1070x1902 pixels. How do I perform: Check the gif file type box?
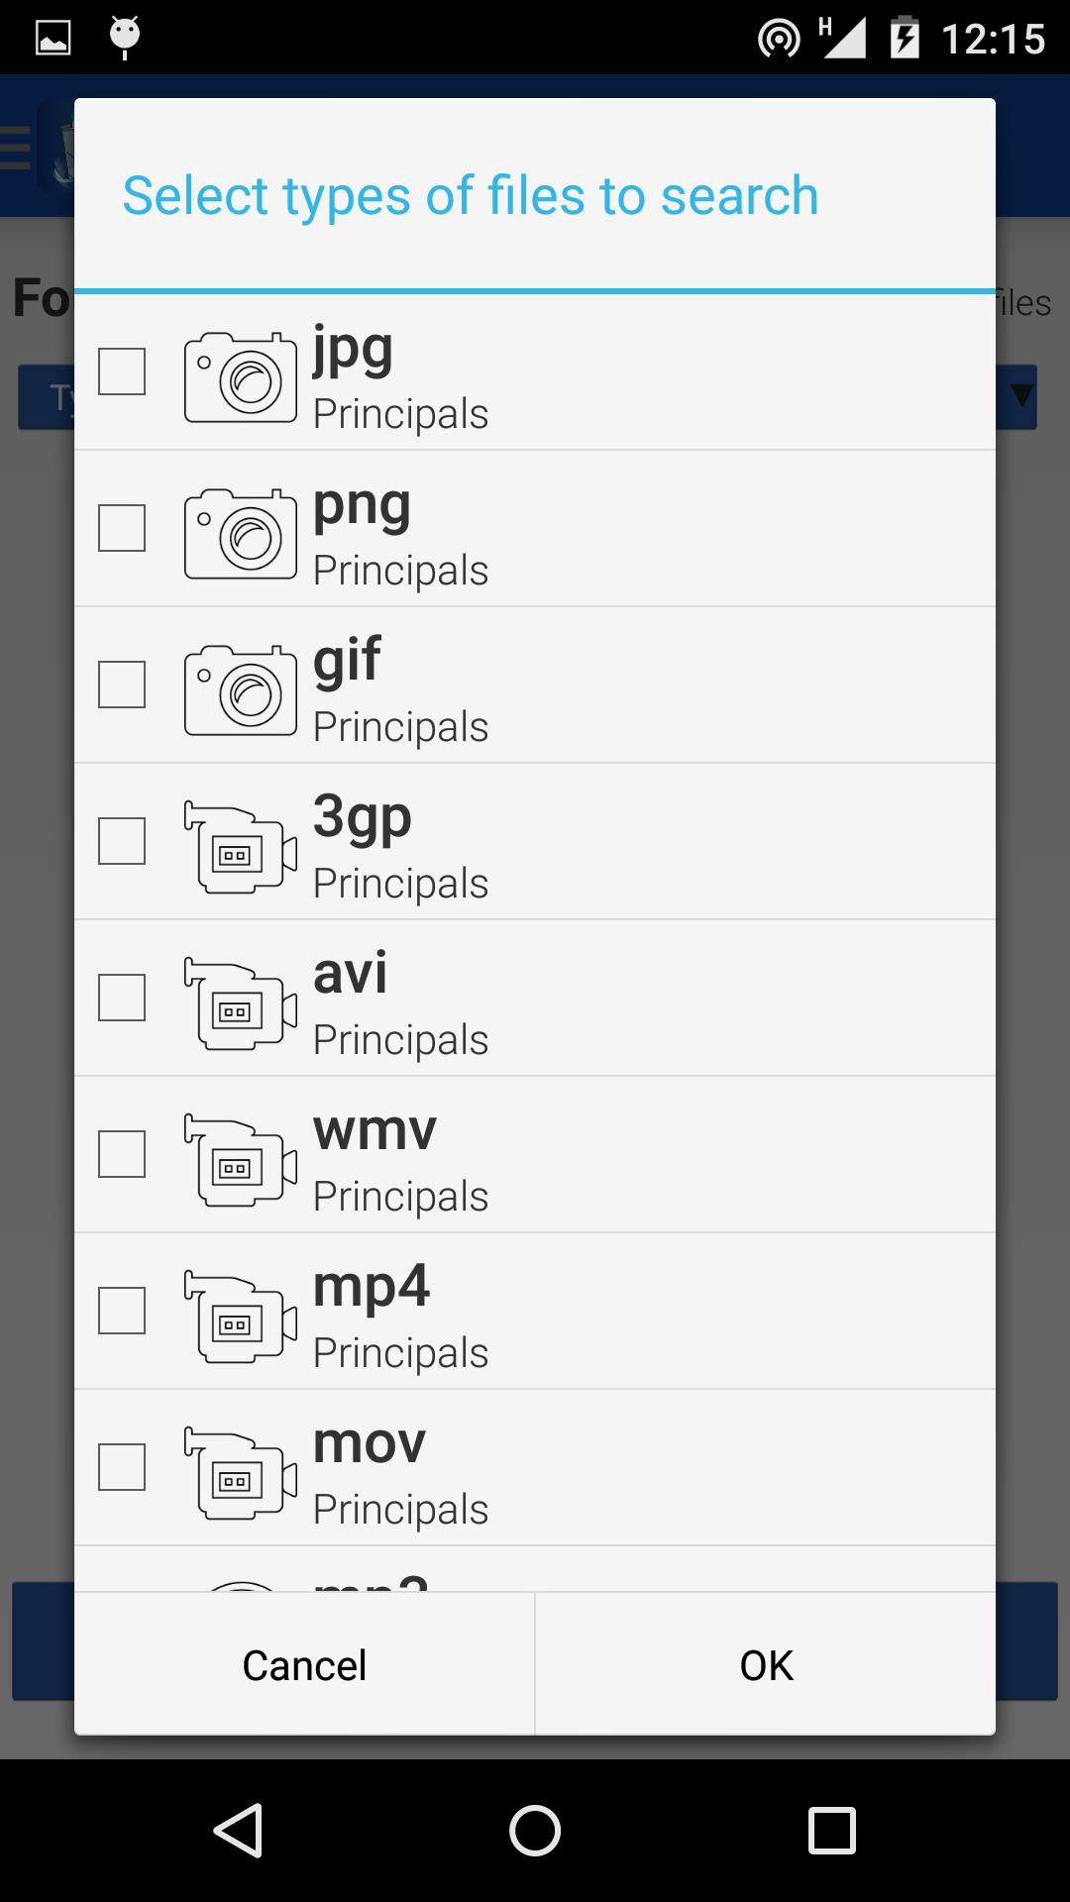[122, 685]
